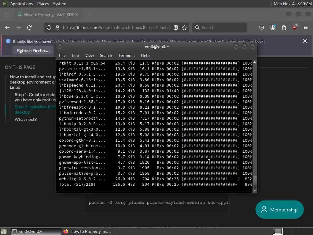Screen dimensions: 313x235
Task: Click the pulse-native-pro... row
Action: point(155,173)
